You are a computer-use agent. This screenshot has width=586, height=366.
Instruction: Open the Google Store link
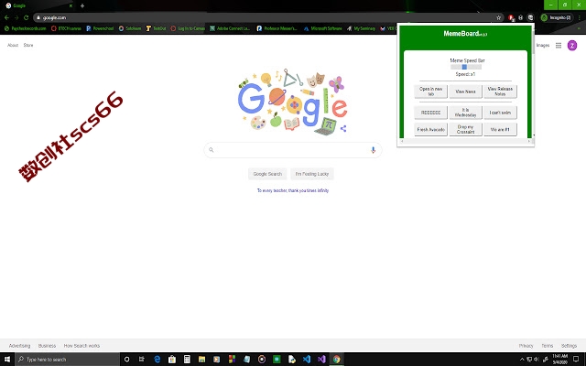pos(28,45)
